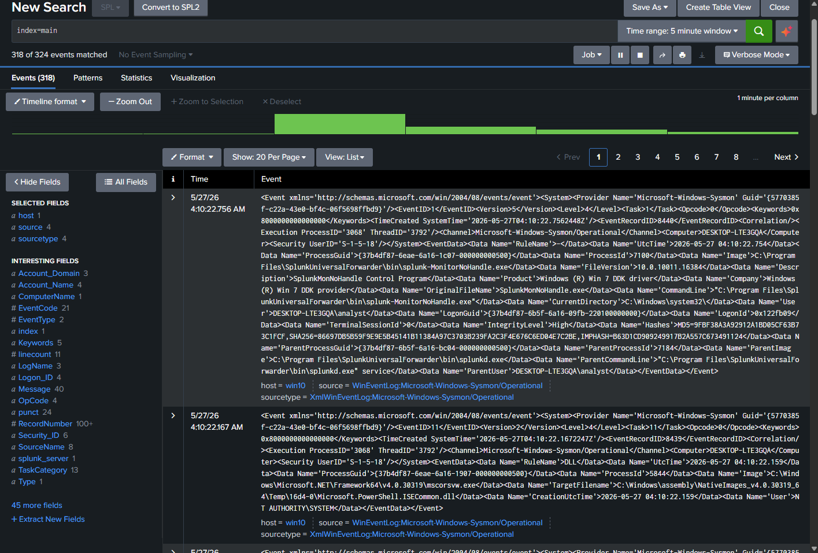Click host value win10 in first event
The image size is (818, 553).
tap(295, 386)
